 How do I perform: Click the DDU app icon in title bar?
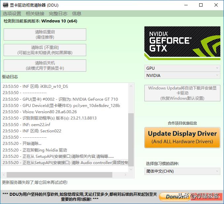[6, 5]
